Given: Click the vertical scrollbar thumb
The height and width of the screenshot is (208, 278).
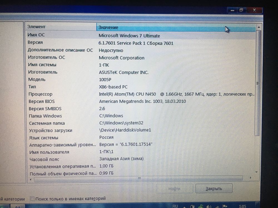Looking at the screenshot, I should pos(257,83).
